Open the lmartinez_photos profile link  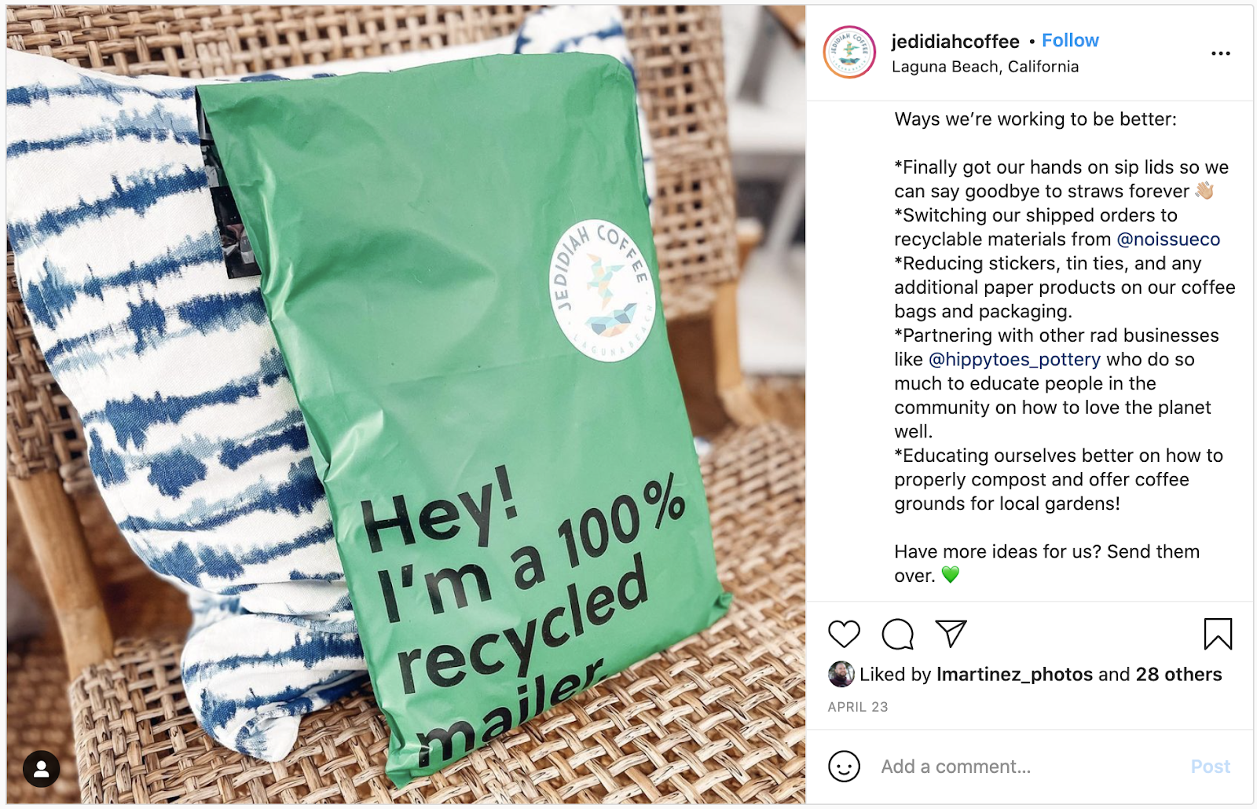pyautogui.click(x=1014, y=675)
